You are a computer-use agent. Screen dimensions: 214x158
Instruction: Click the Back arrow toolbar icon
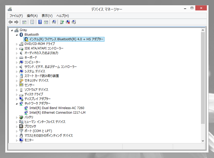pyautogui.click(x=10, y=22)
